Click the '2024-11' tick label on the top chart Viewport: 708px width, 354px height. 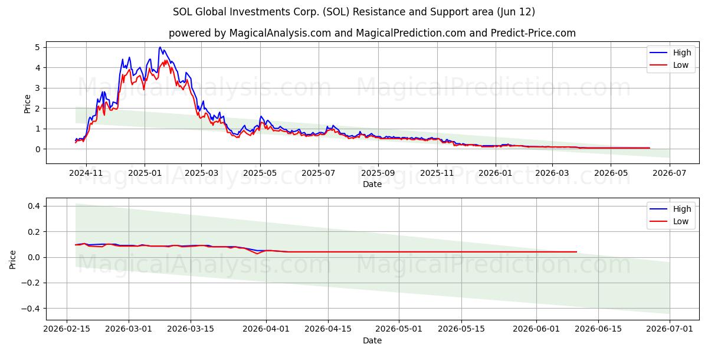coord(86,173)
